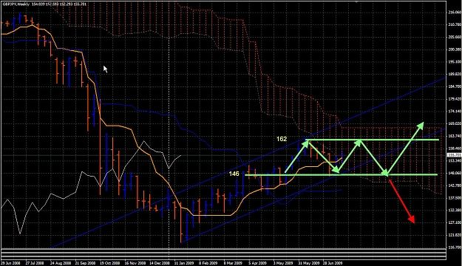Click the 158.460 price axis label
The width and height of the screenshot is (462, 266).
coord(455,149)
